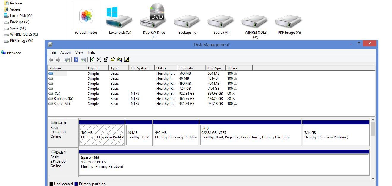Select the Delete Volume toolbar icon

click(x=99, y=60)
